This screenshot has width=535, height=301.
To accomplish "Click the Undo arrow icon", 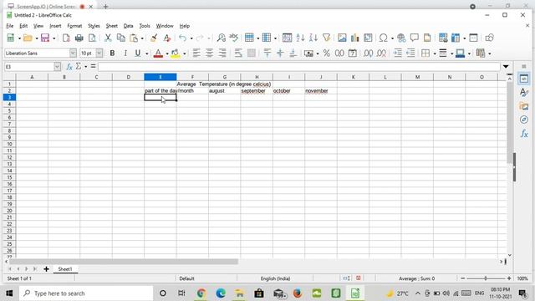I will 183,38.
